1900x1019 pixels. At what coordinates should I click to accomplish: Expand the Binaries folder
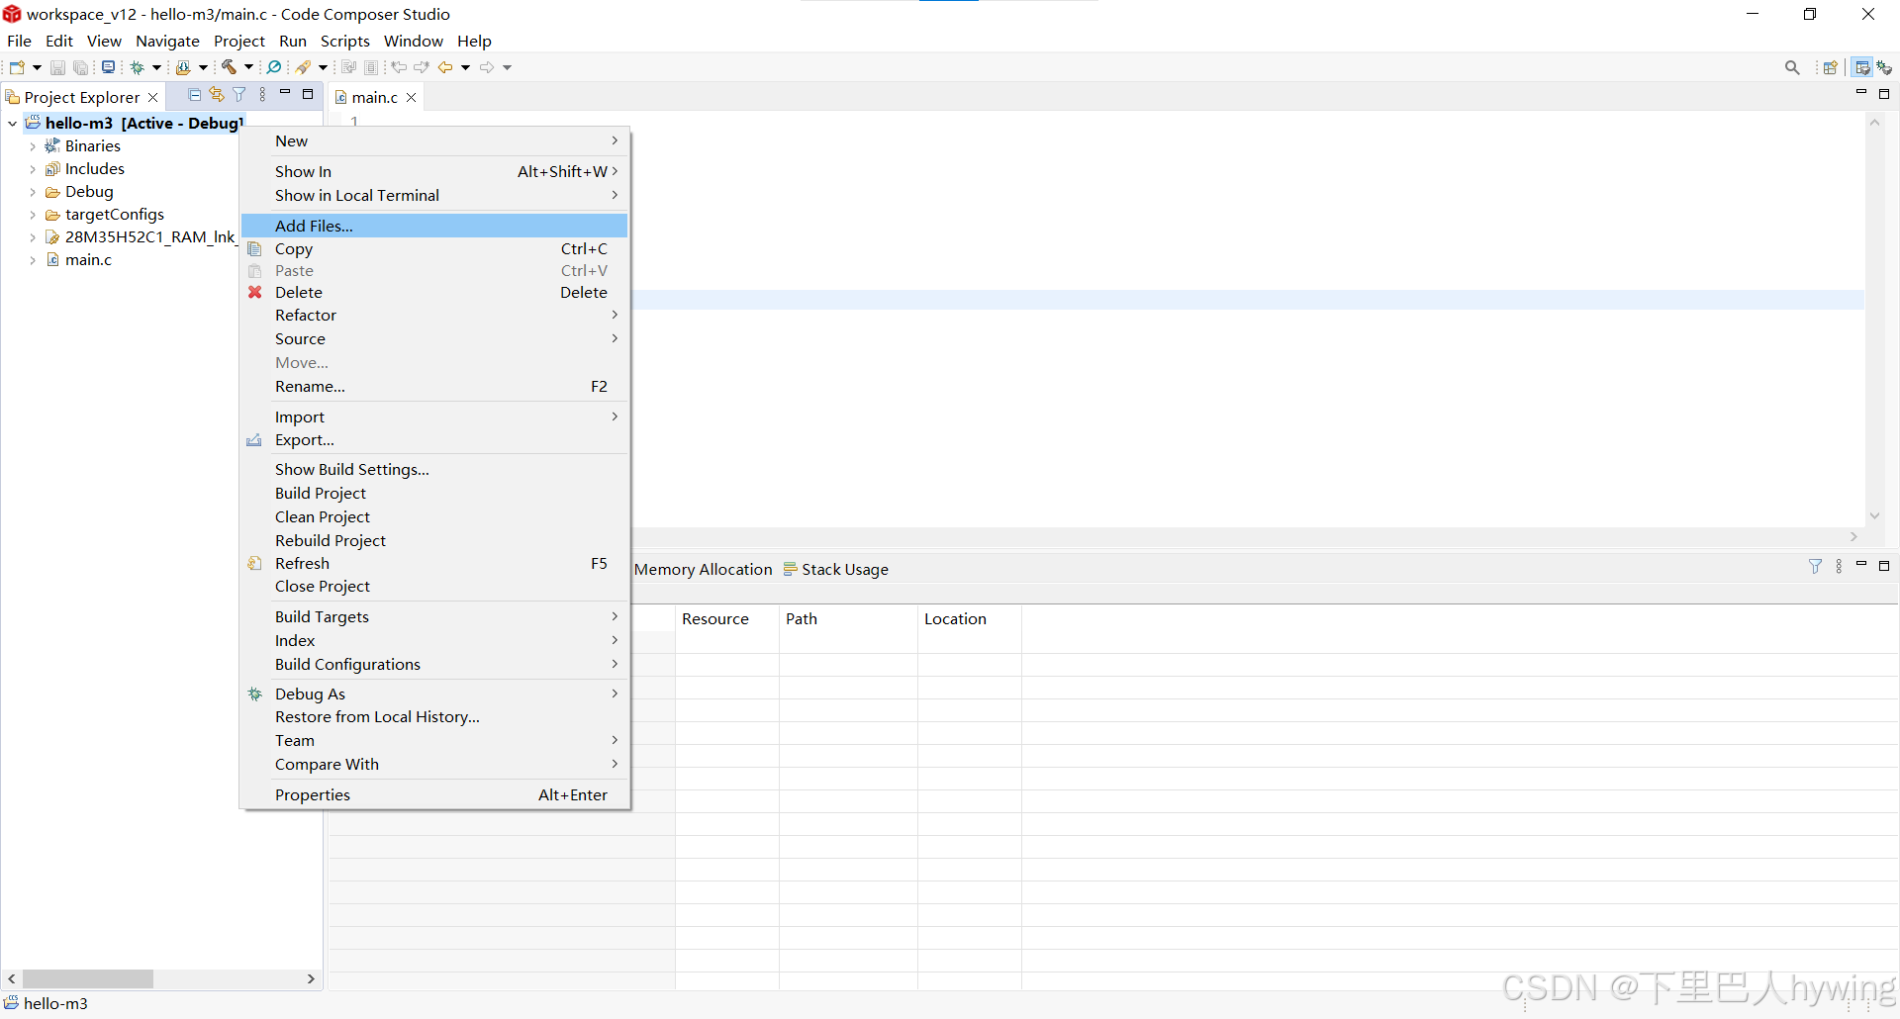pos(33,146)
